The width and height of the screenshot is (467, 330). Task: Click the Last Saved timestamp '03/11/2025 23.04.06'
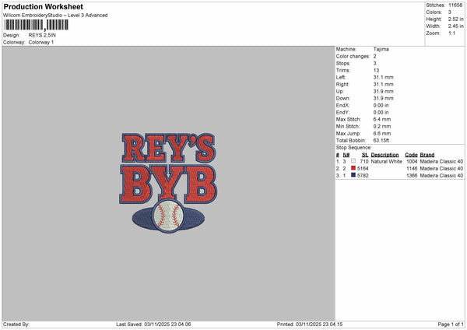click(x=167, y=325)
